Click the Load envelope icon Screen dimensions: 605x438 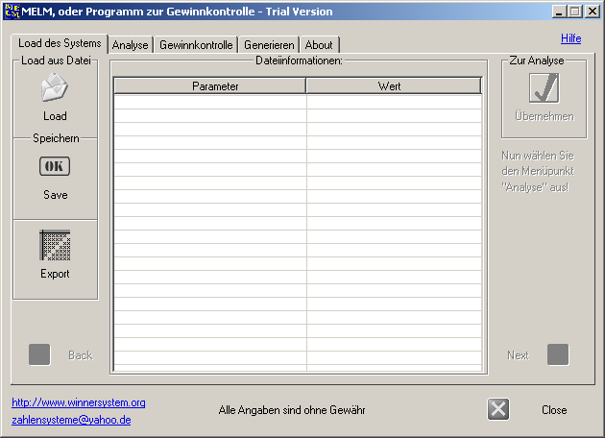[x=55, y=87]
